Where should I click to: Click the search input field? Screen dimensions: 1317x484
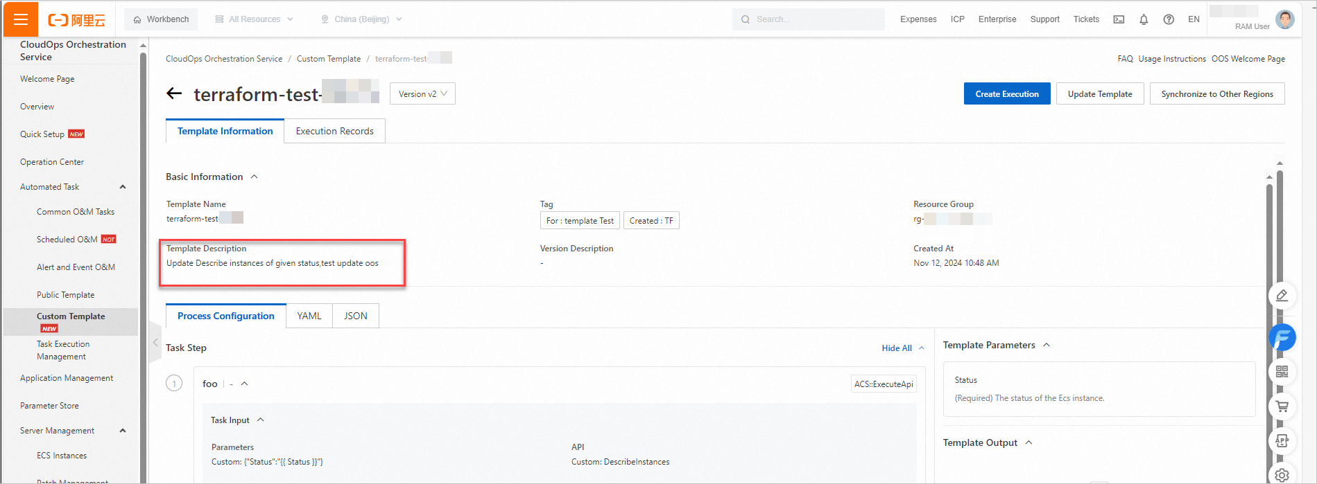809,19
